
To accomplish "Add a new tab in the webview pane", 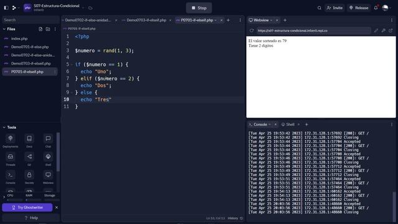I will [x=285, y=20].
